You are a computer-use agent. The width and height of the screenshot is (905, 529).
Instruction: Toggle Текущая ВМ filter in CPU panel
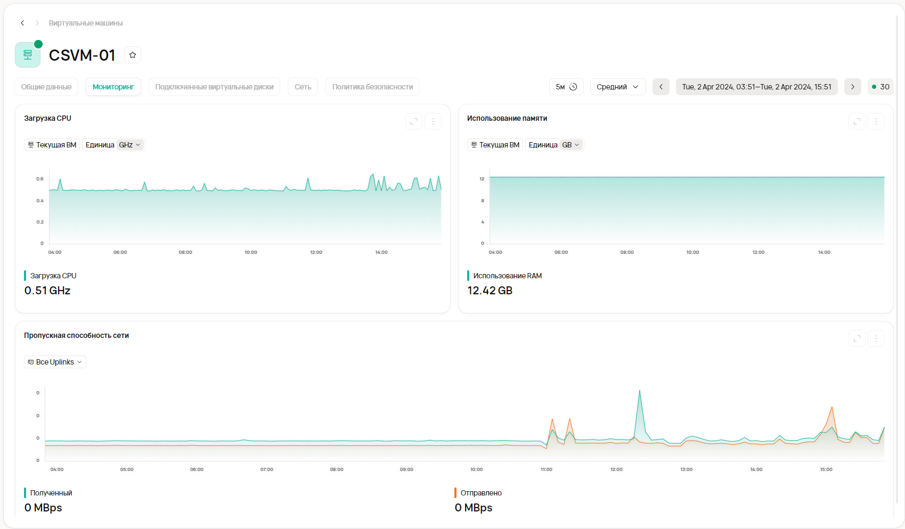(52, 145)
